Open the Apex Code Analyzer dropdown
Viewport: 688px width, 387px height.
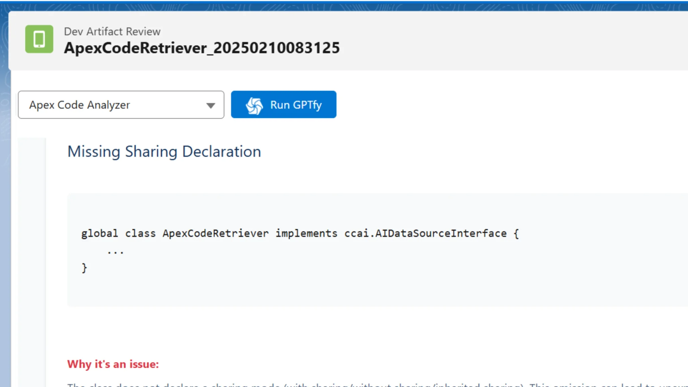point(121,105)
